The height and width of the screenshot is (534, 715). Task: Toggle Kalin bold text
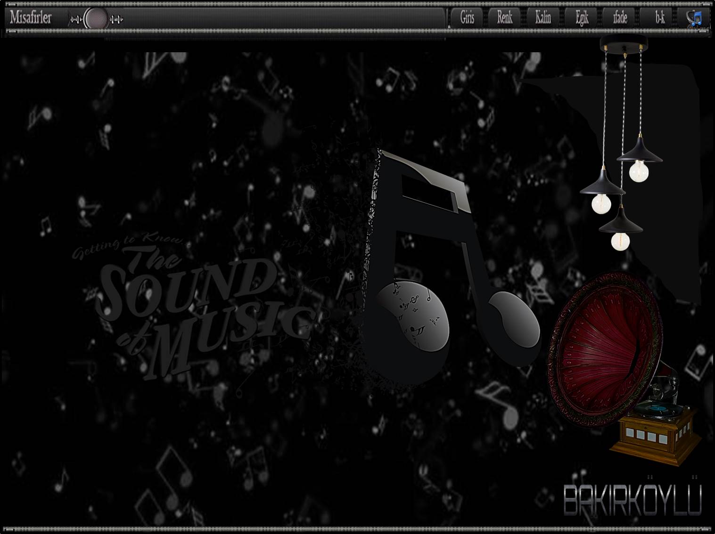pos(543,18)
